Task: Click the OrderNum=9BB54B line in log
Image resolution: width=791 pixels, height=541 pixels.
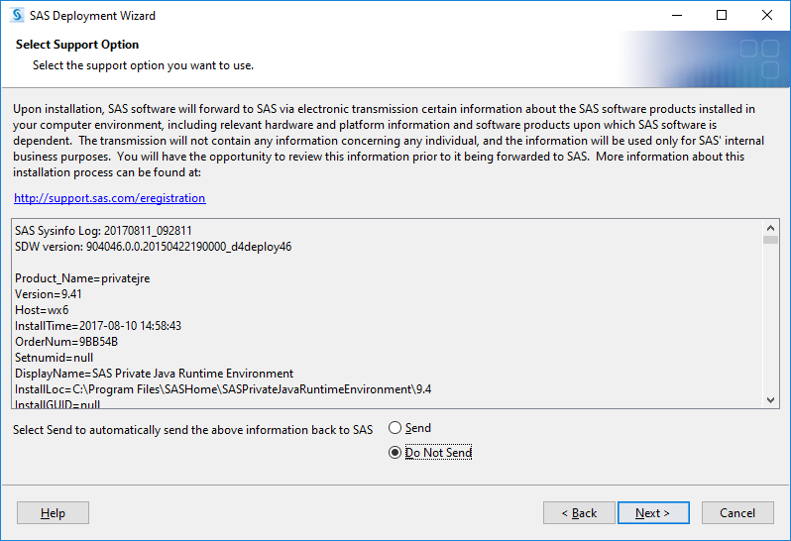Action: (x=66, y=342)
